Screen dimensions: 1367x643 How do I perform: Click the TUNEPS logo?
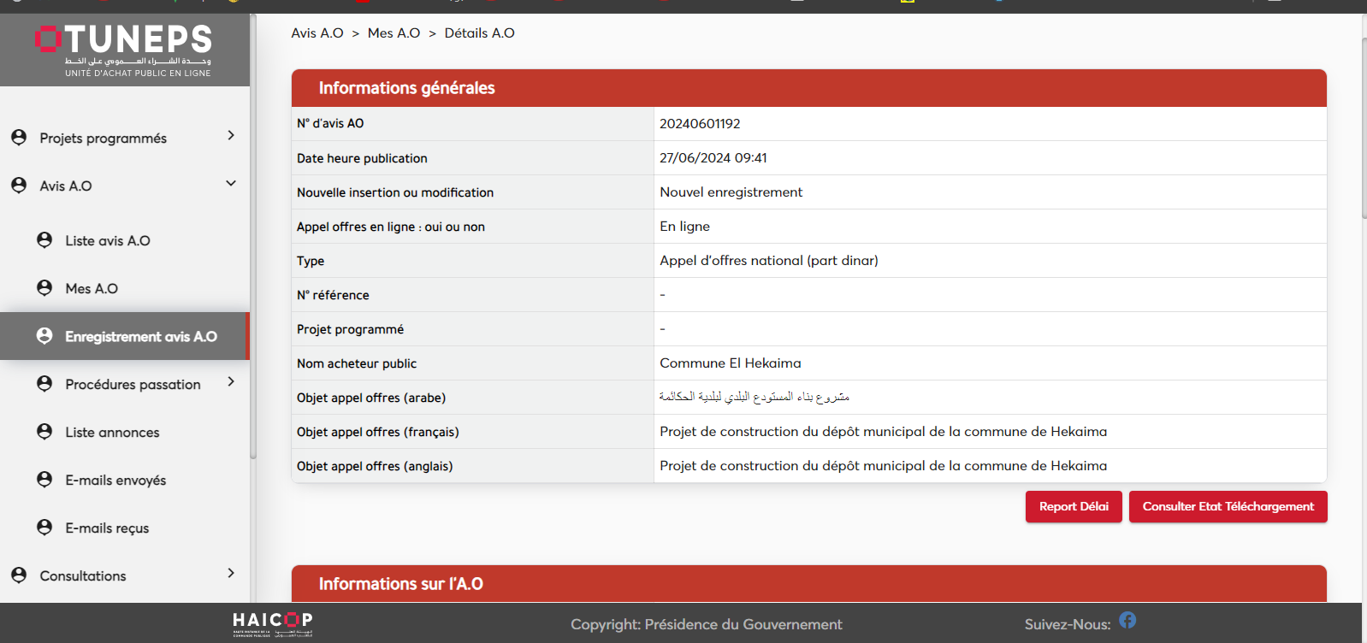coord(123,50)
